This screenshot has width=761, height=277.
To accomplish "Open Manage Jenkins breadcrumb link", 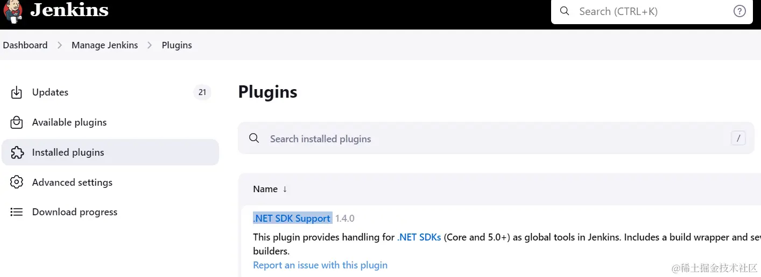I will tap(105, 45).
